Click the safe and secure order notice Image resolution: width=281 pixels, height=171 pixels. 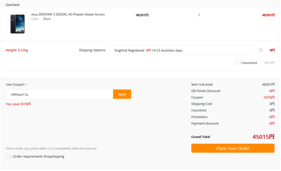point(51,148)
